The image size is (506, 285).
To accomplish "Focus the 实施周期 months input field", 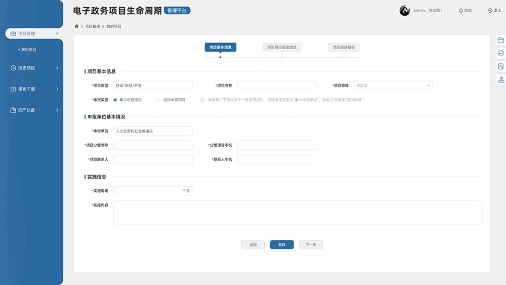I will [153, 191].
